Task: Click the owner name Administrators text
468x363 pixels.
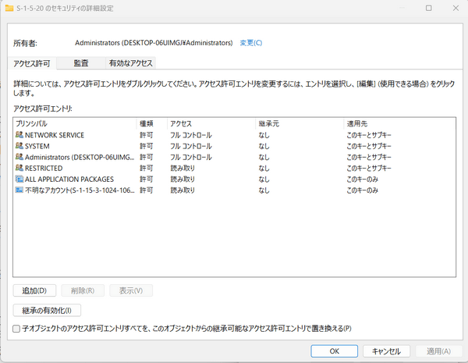Action: tap(154, 43)
